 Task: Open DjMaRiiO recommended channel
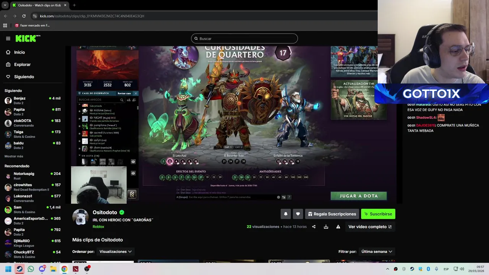click(x=32, y=243)
